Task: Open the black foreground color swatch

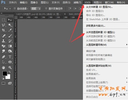Action: 5,74
